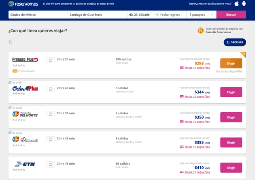Image resolution: width=255 pixels, height=180 pixels.
Task: Expand the 1 pasajero dropdown
Action: pos(202,15)
